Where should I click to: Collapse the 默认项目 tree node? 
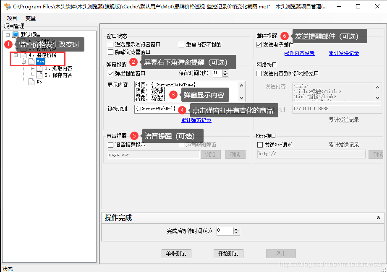(x=8, y=35)
